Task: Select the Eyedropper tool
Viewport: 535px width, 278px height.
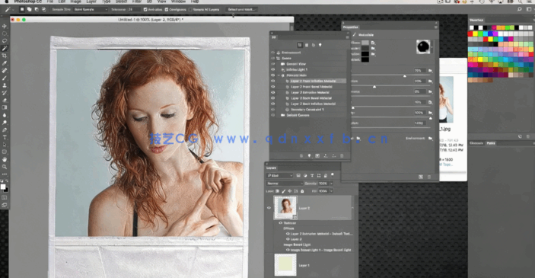Action: click(5, 63)
